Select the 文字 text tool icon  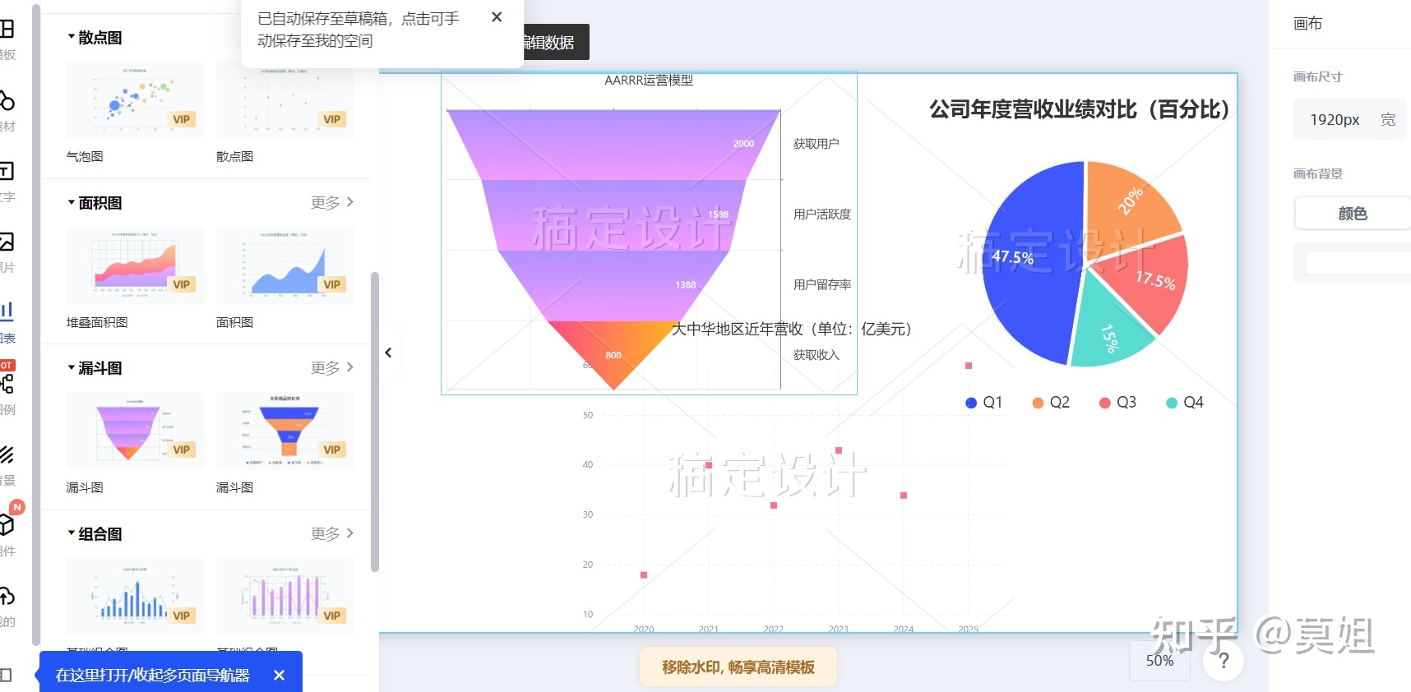[7, 171]
